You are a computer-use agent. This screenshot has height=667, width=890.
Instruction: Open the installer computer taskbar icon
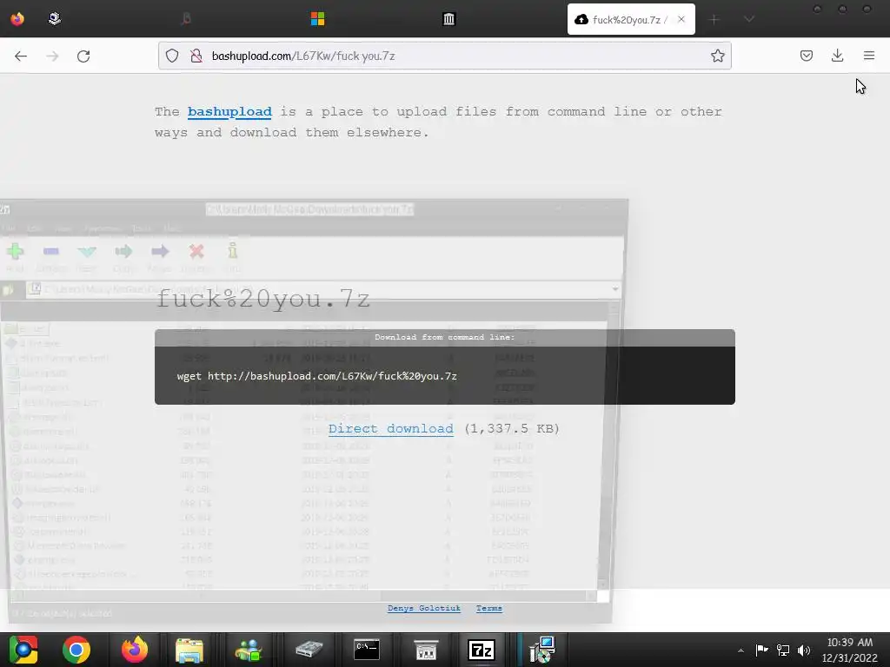pyautogui.click(x=542, y=650)
